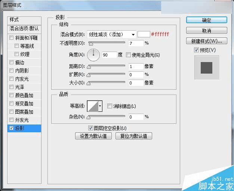Image resolution: width=234 pixels, height=191 pixels.
Task: Click the 杂色 slider
Action: click(x=107, y=117)
